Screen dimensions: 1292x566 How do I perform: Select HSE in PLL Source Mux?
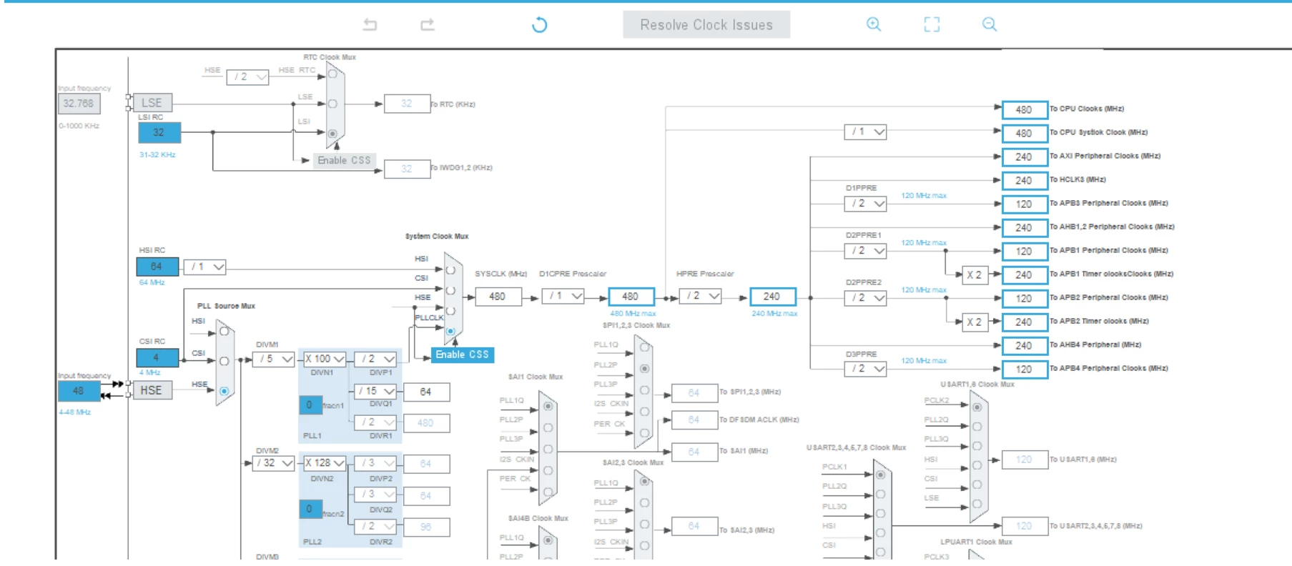[x=225, y=391]
